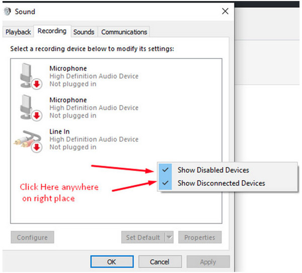Select the Recording tab
This screenshot has height=273, width=302.
pos(52,31)
